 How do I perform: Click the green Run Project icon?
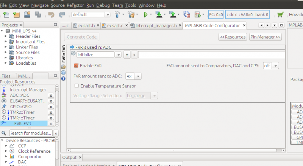point(145,15)
